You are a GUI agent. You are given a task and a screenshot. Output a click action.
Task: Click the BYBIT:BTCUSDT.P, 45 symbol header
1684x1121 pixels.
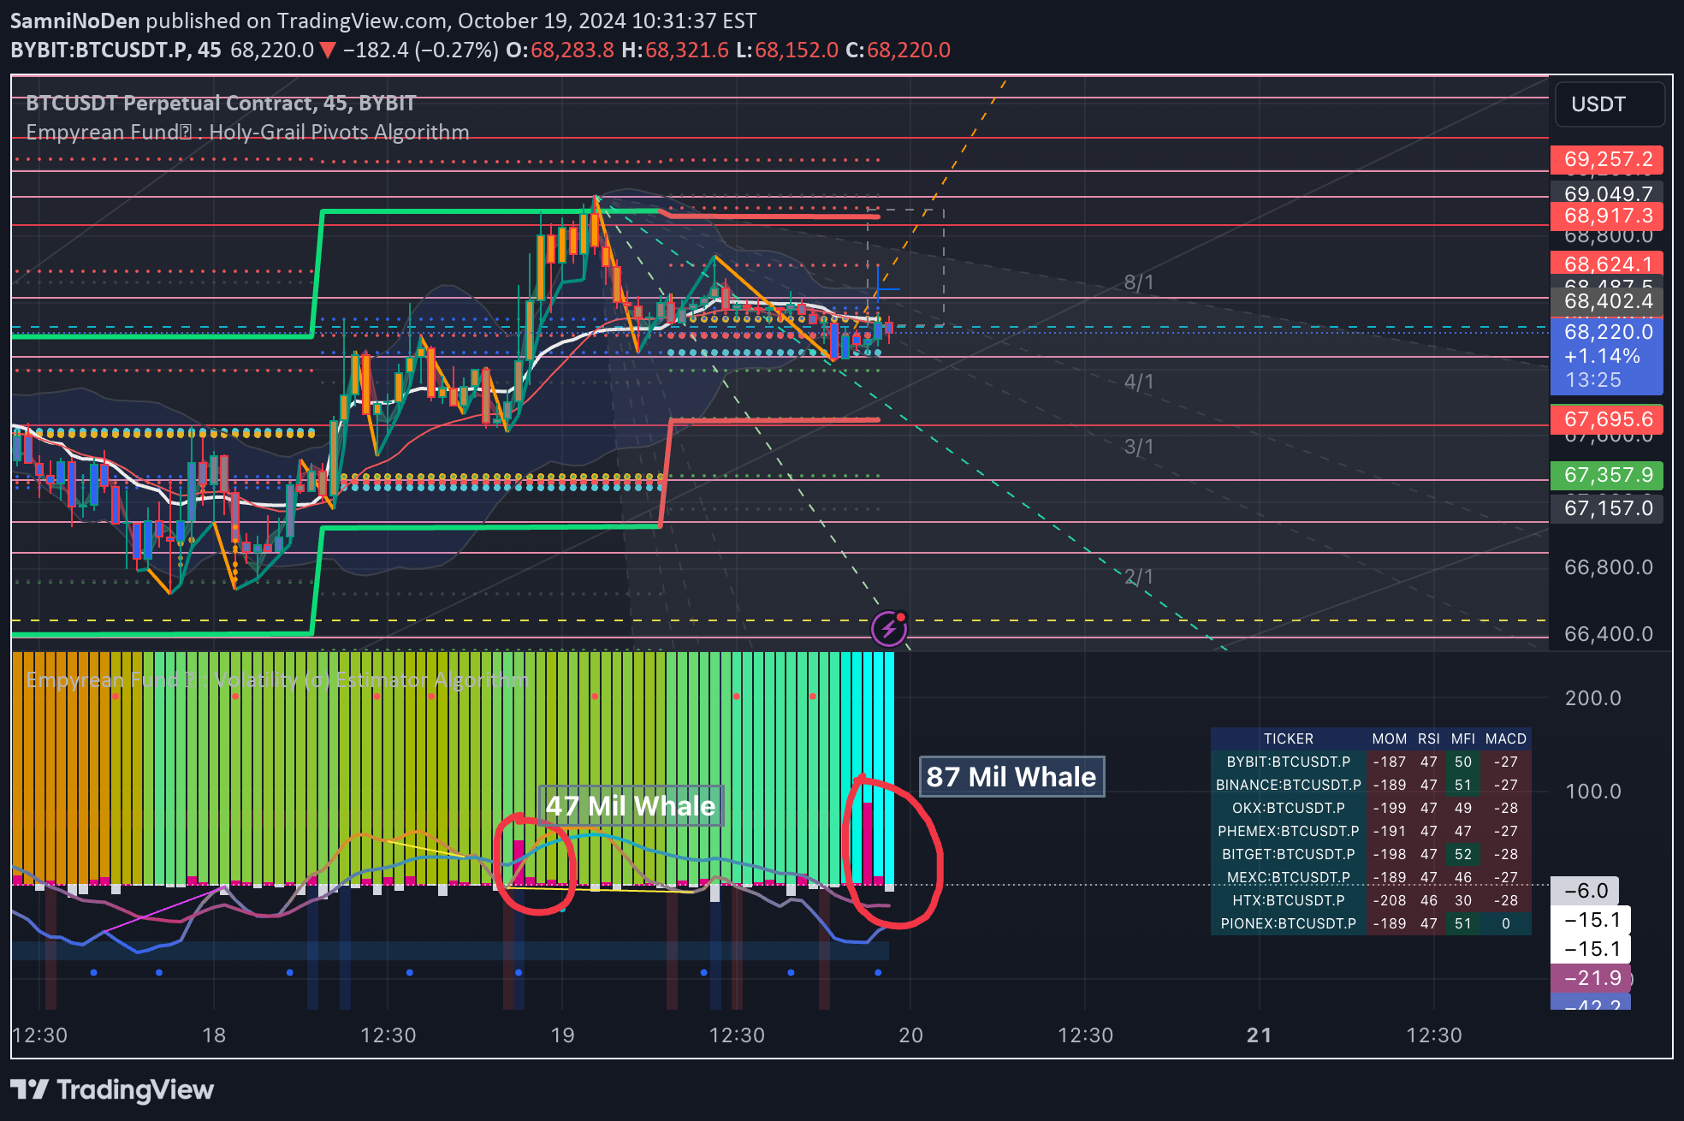click(x=116, y=50)
